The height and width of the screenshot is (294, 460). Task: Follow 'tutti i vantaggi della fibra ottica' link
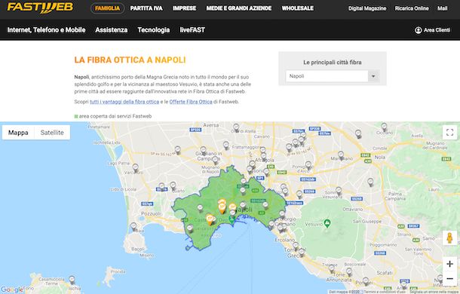pos(124,102)
